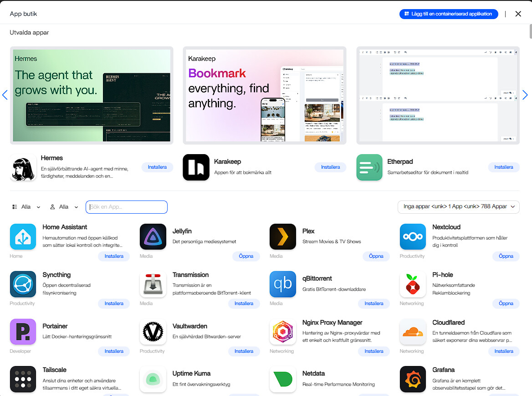Open the Pi-hole app icon
The width and height of the screenshot is (532, 396).
413,284
